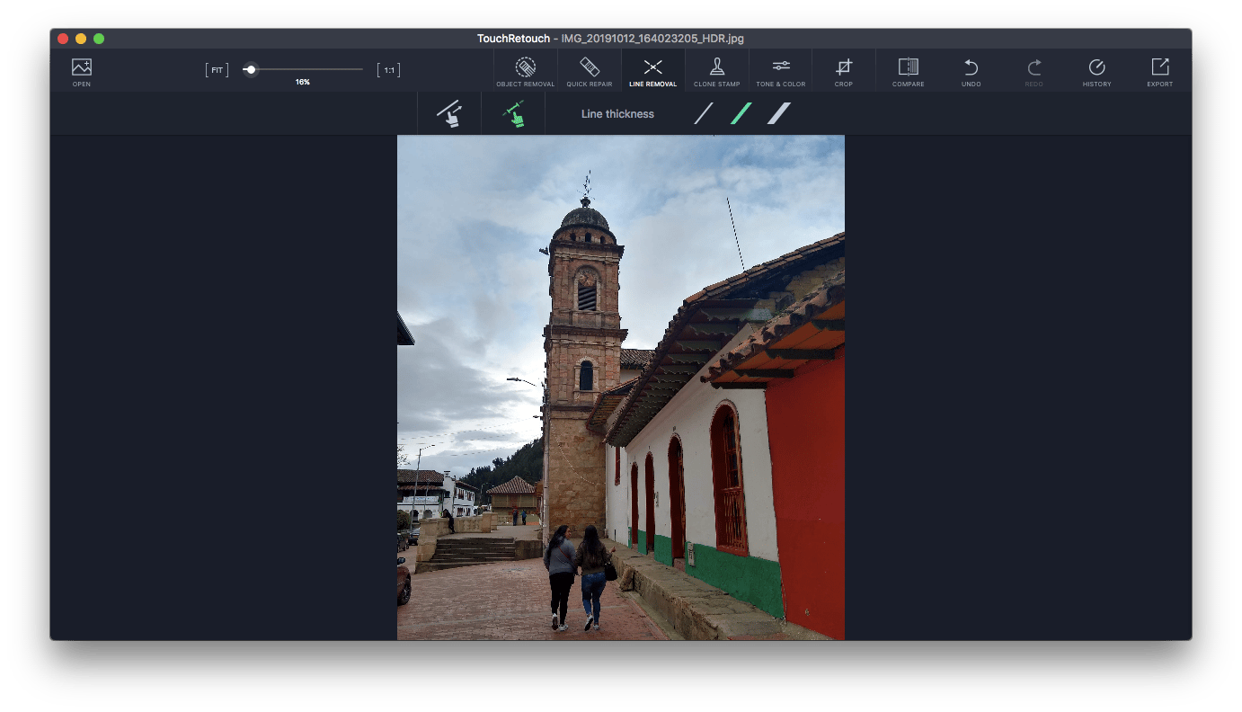The height and width of the screenshot is (712, 1242).
Task: Click the macOS yellow minimize button
Action: click(81, 39)
